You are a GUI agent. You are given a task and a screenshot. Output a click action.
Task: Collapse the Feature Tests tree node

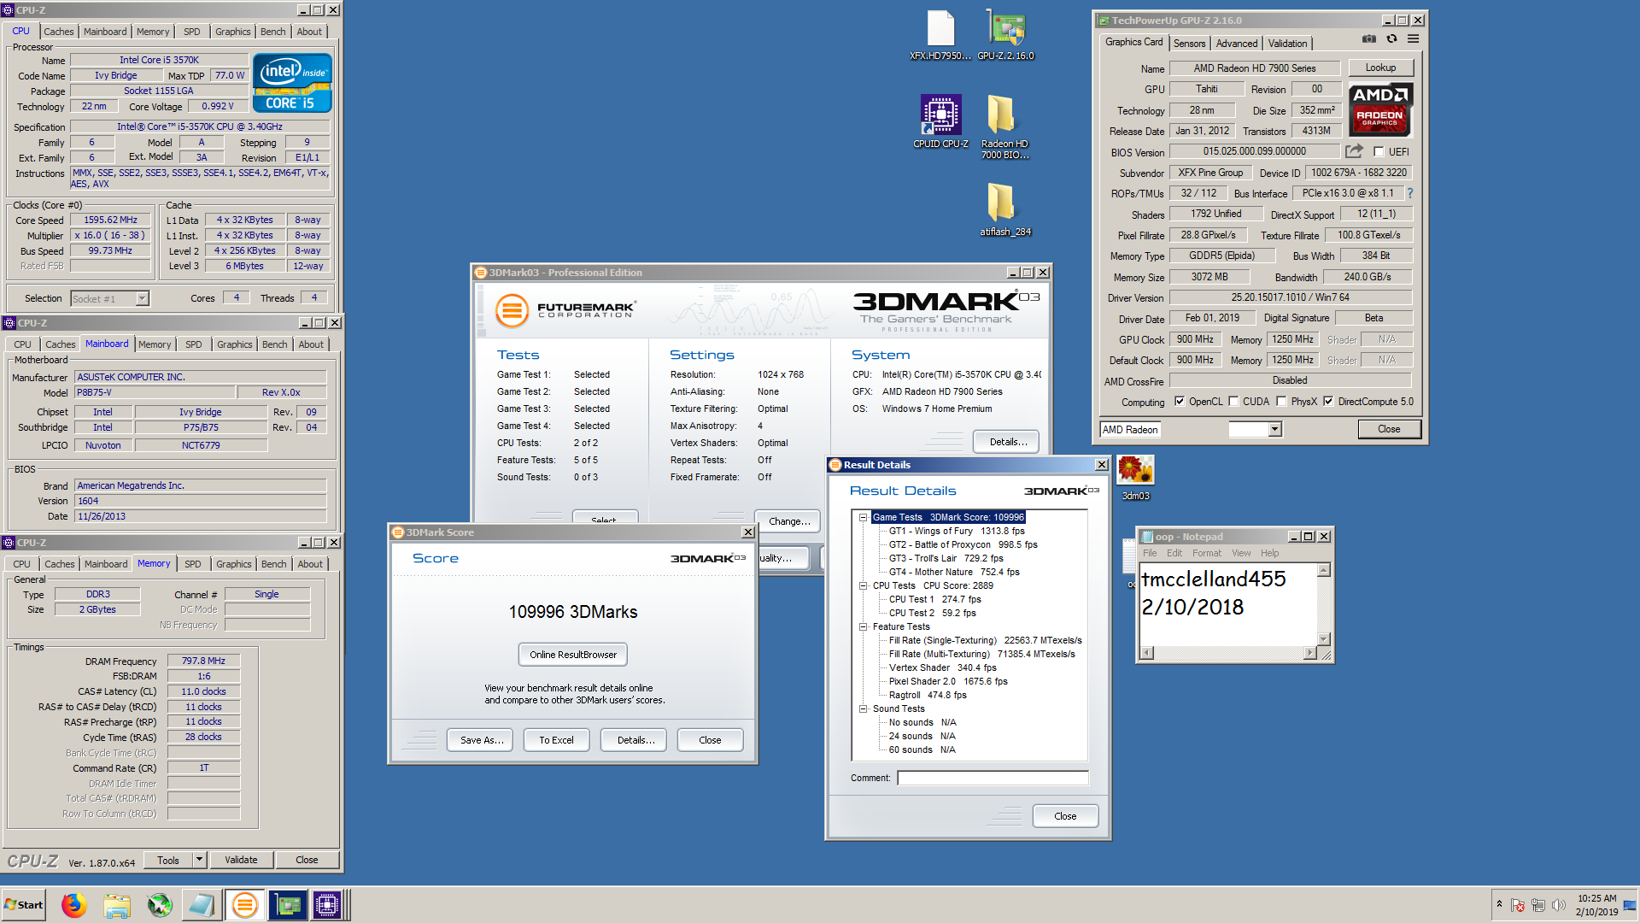(x=864, y=626)
